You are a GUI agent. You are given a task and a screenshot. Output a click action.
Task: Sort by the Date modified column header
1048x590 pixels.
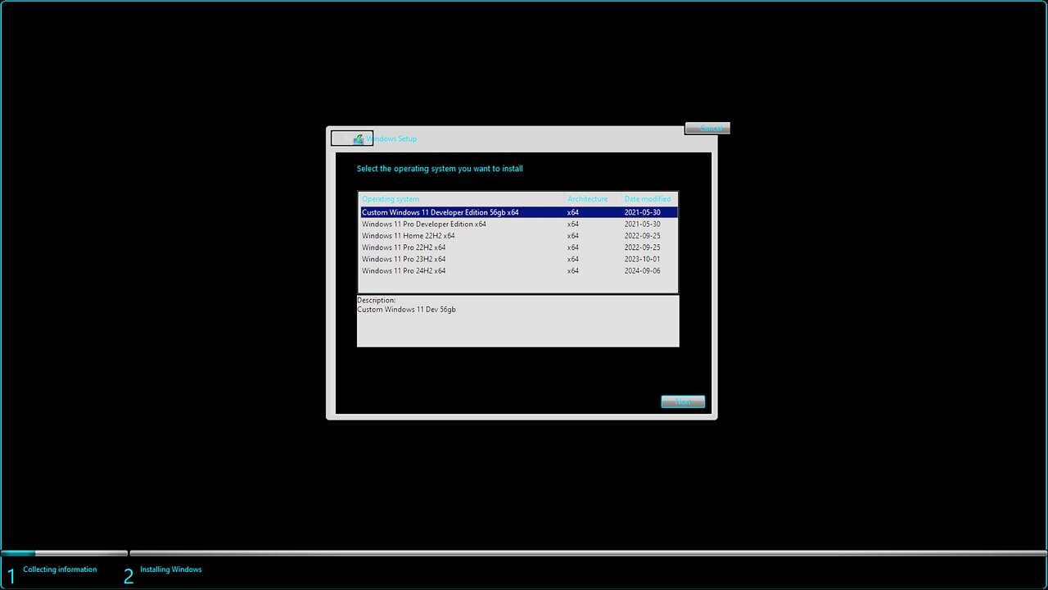649,199
